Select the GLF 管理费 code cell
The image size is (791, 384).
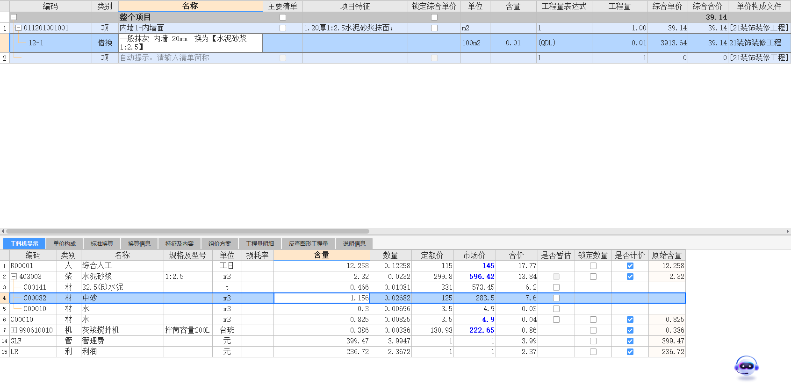[x=33, y=341]
